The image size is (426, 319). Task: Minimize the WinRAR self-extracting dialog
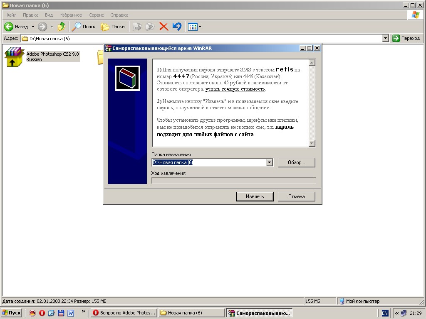tap(303, 48)
